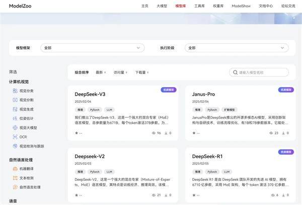Click the search magnifier icon

[x=234, y=73]
